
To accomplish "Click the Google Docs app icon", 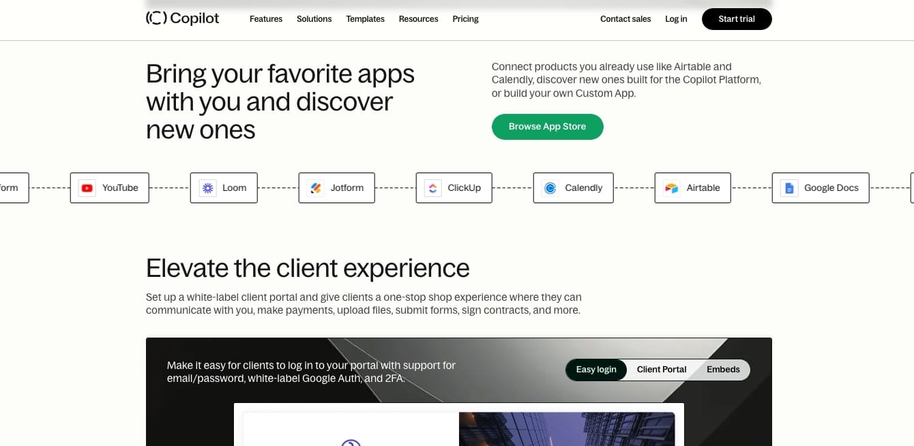I will coord(789,188).
